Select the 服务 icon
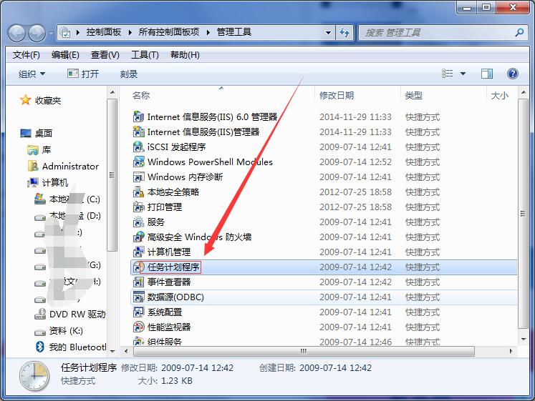Image resolution: width=535 pixels, height=401 pixels. click(138, 222)
